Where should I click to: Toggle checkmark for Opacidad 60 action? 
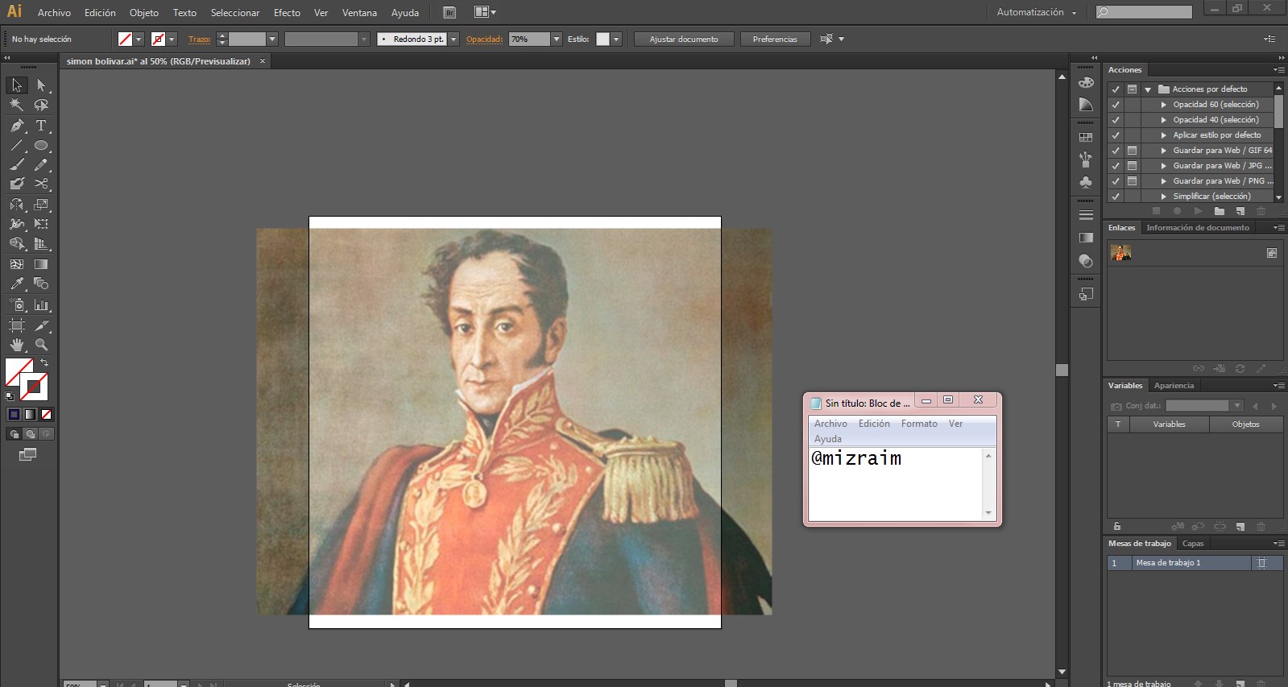1116,105
